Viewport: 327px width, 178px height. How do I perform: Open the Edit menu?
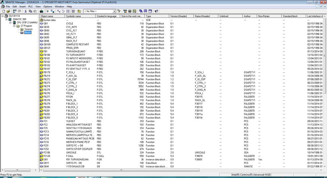15,6
